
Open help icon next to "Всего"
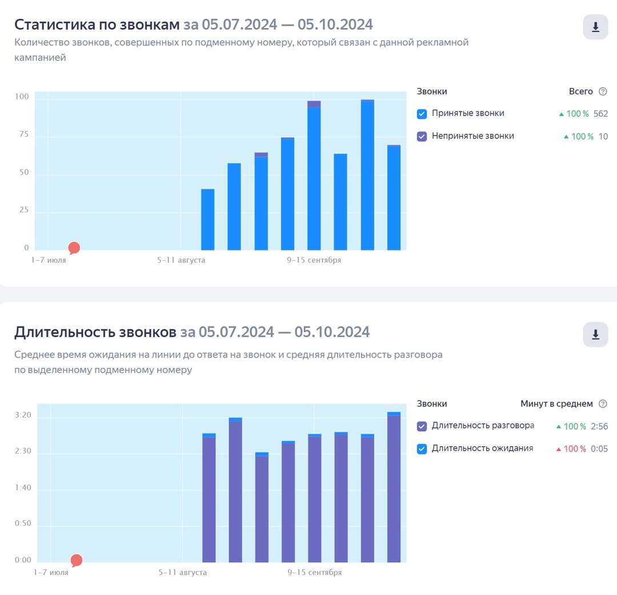click(603, 92)
